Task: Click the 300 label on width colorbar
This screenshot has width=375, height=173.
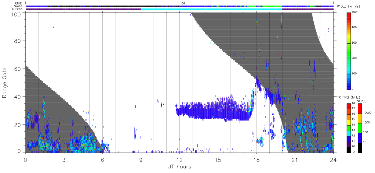Action: (354, 43)
